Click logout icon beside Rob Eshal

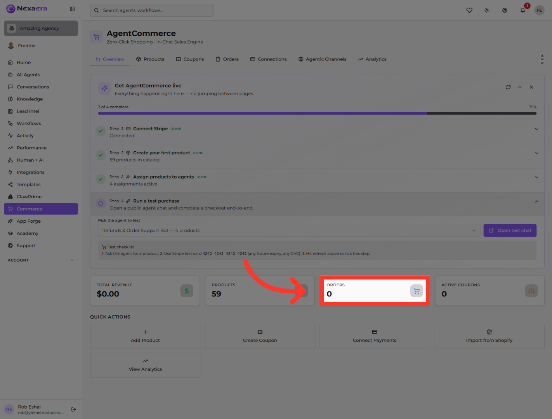pos(74,409)
